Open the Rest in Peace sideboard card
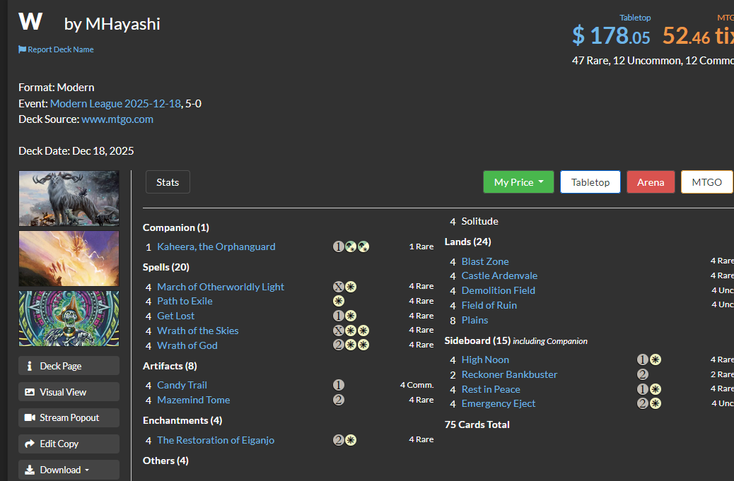734x481 pixels. click(x=491, y=389)
